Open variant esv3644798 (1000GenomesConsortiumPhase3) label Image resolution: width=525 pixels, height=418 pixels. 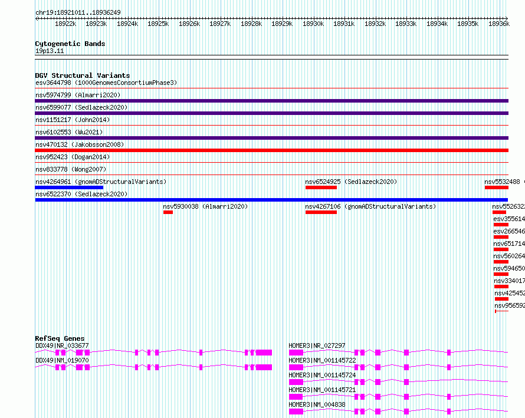106,83
